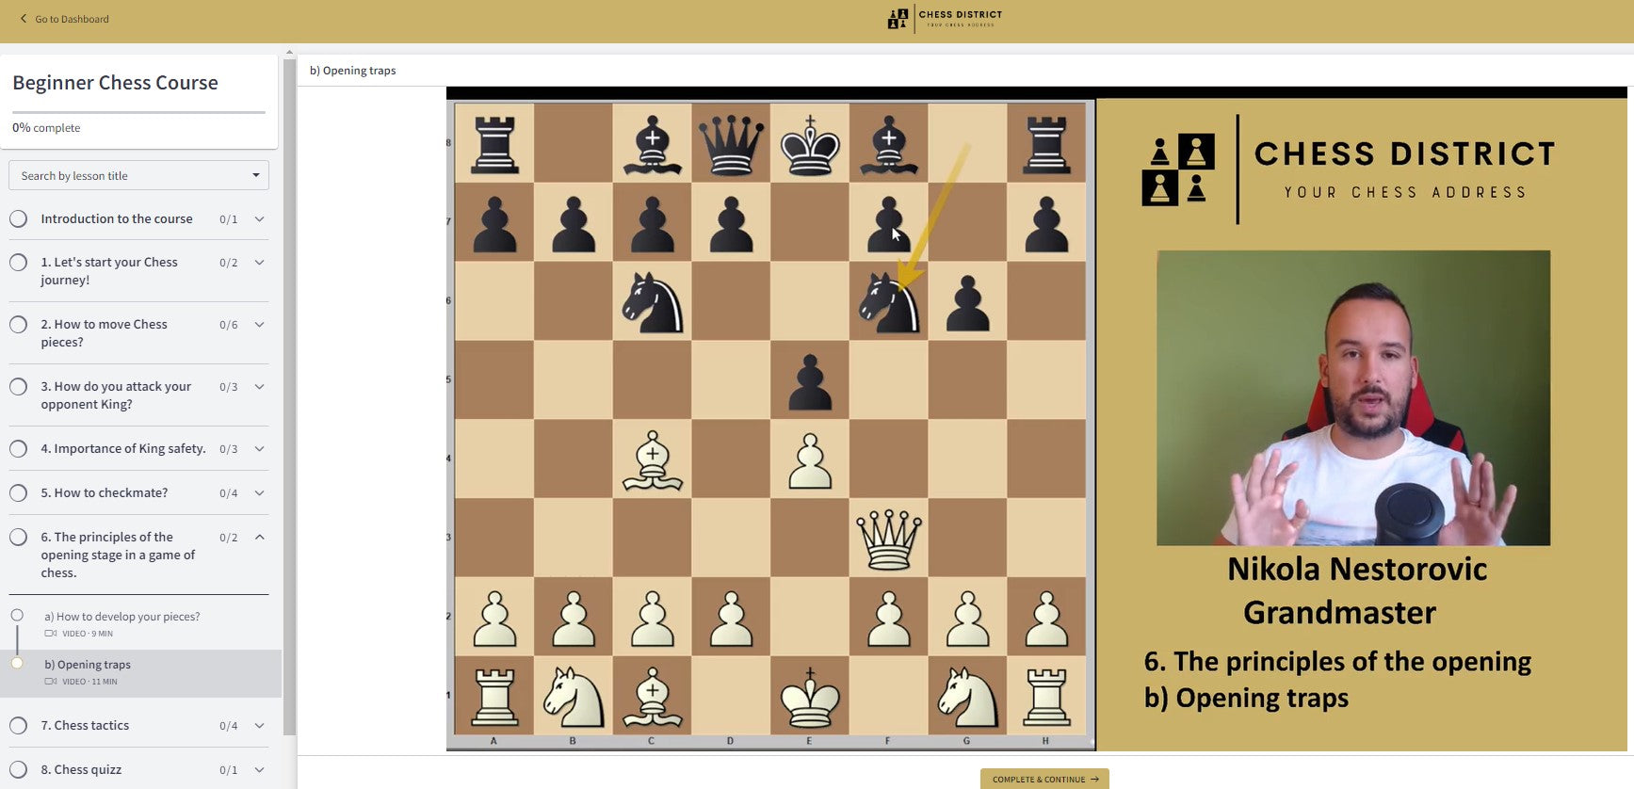Click the presenter webcam video of Nikola Nestorovic

pos(1353,397)
